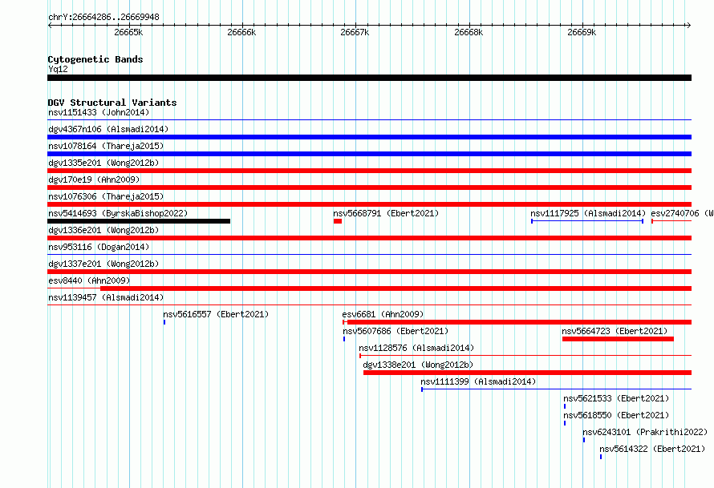Open variant nsv5414693 (ByrskaBishop2022)
The image size is (714, 488).
(118, 213)
